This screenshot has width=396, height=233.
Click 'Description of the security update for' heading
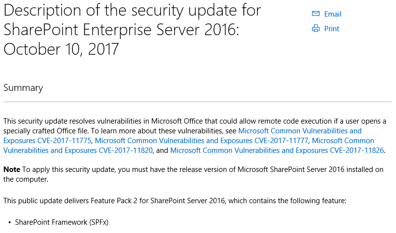coord(132,10)
